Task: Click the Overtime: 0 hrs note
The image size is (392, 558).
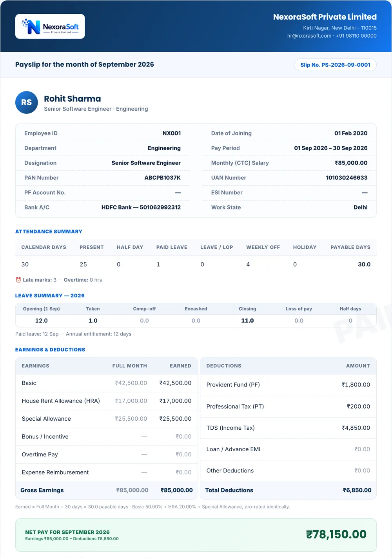Action: pyautogui.click(x=83, y=280)
